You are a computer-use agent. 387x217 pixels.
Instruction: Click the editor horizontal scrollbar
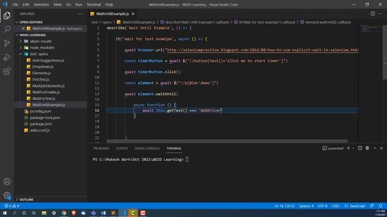tap(227, 141)
